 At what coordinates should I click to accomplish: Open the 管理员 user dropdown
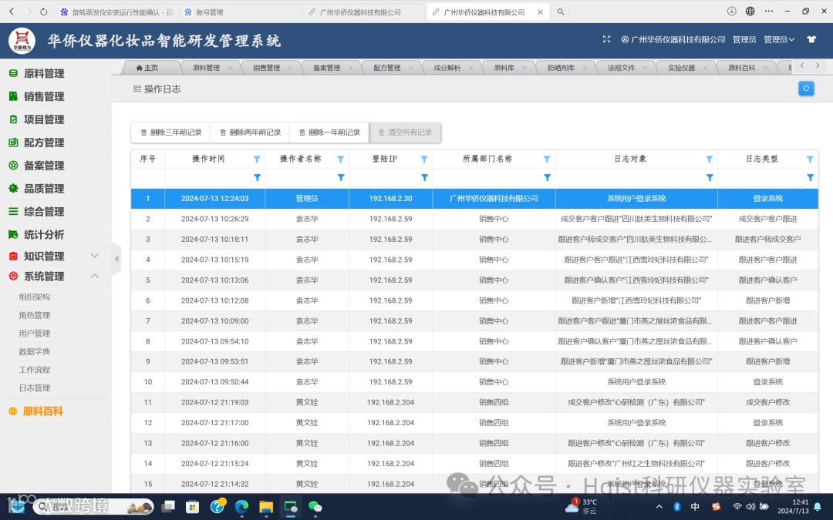point(779,39)
